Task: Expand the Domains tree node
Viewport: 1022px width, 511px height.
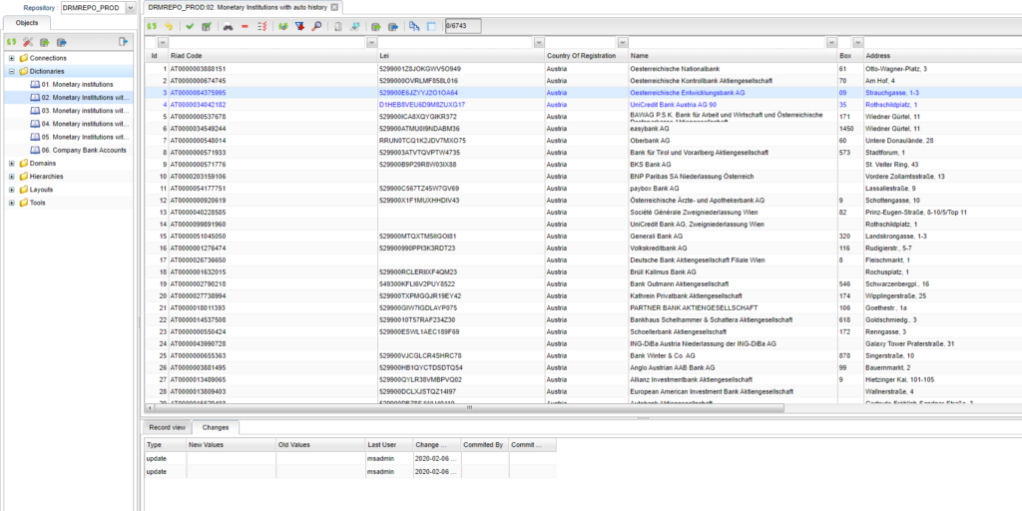Action: point(12,164)
